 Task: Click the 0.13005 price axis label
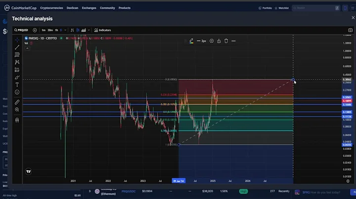click(347, 112)
